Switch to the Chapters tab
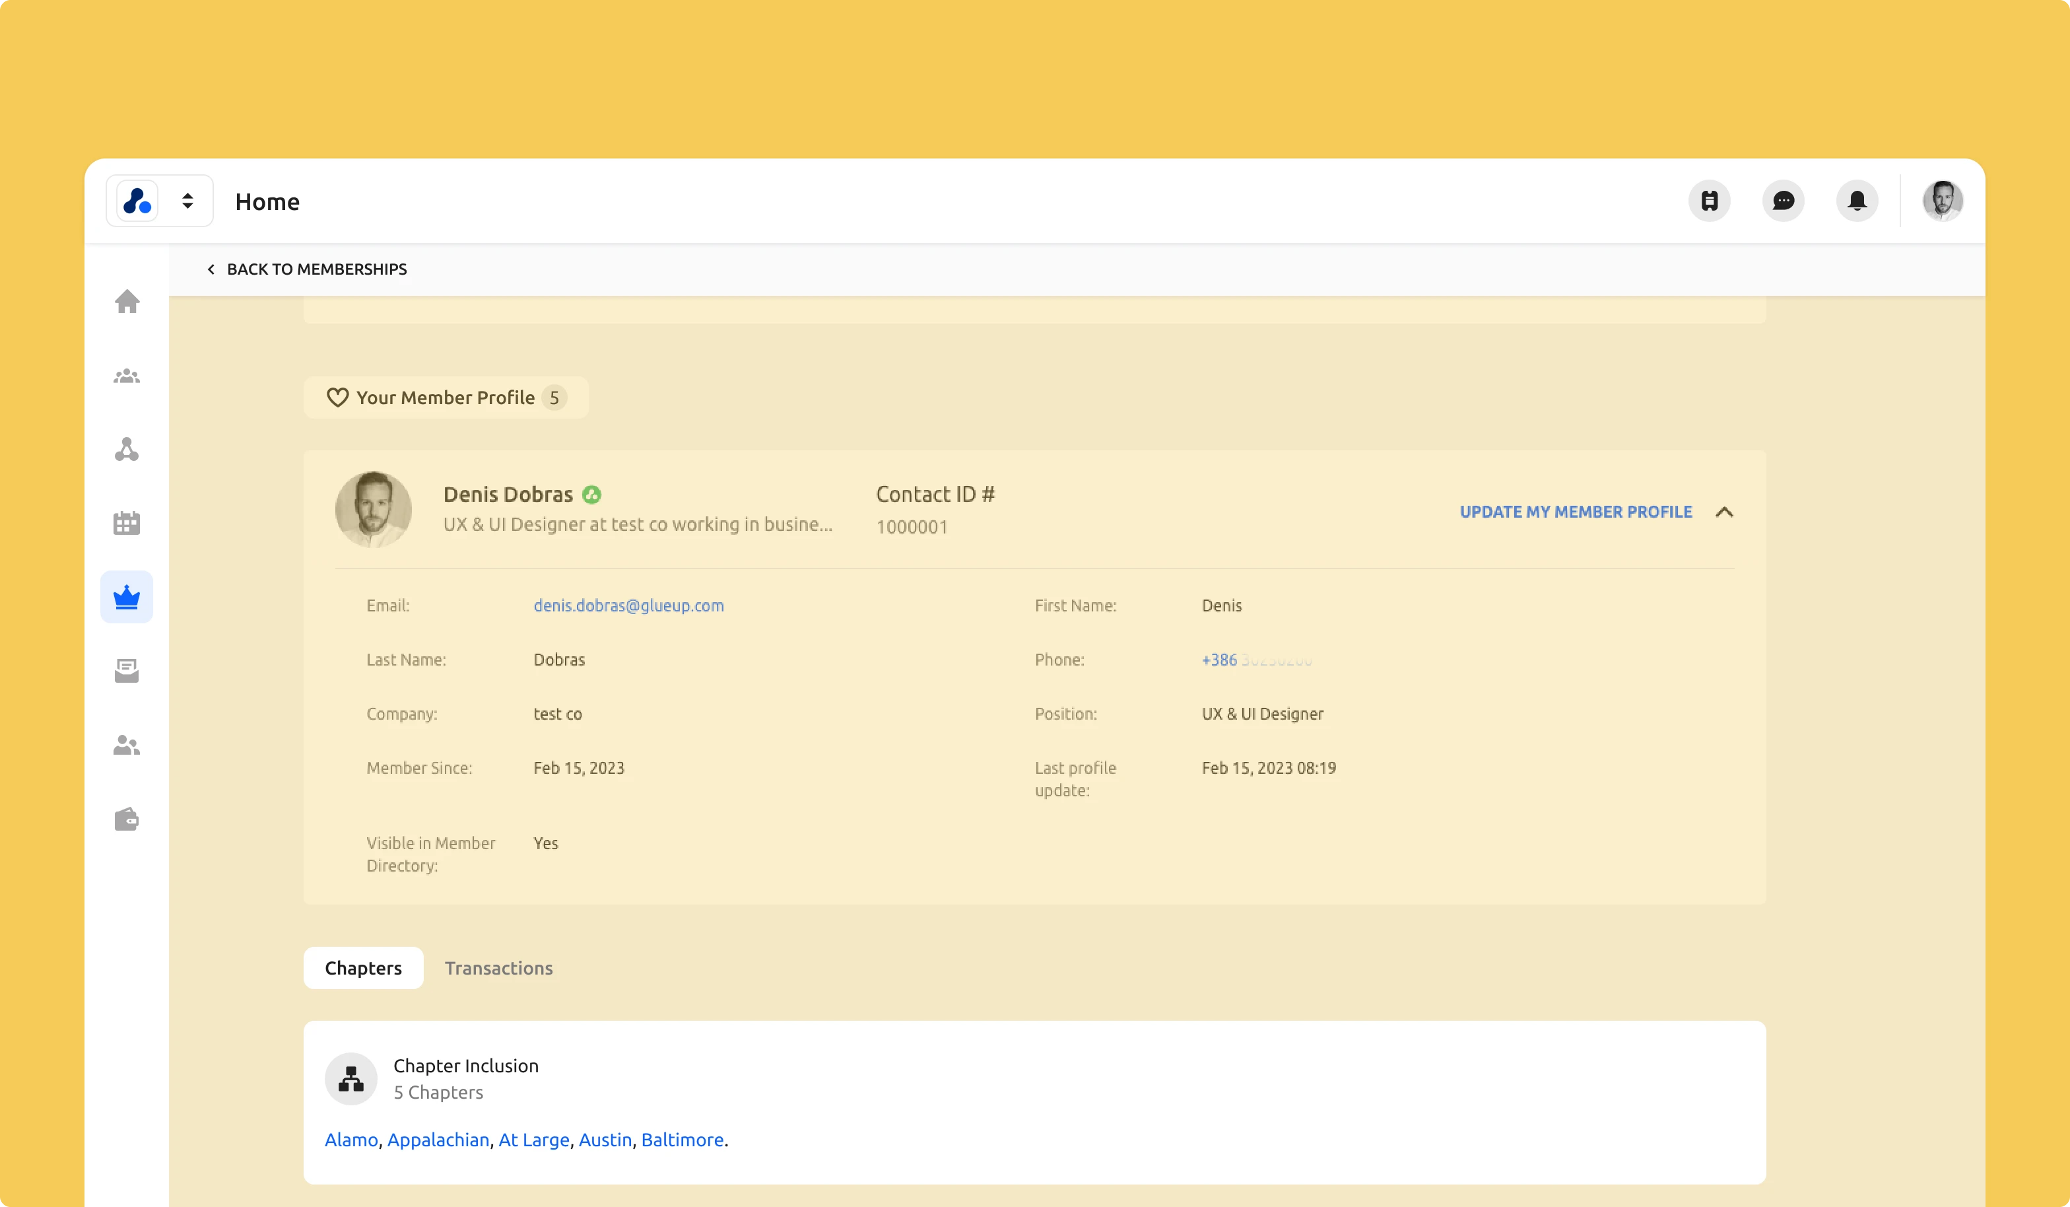This screenshot has width=2070, height=1207. 363,968
